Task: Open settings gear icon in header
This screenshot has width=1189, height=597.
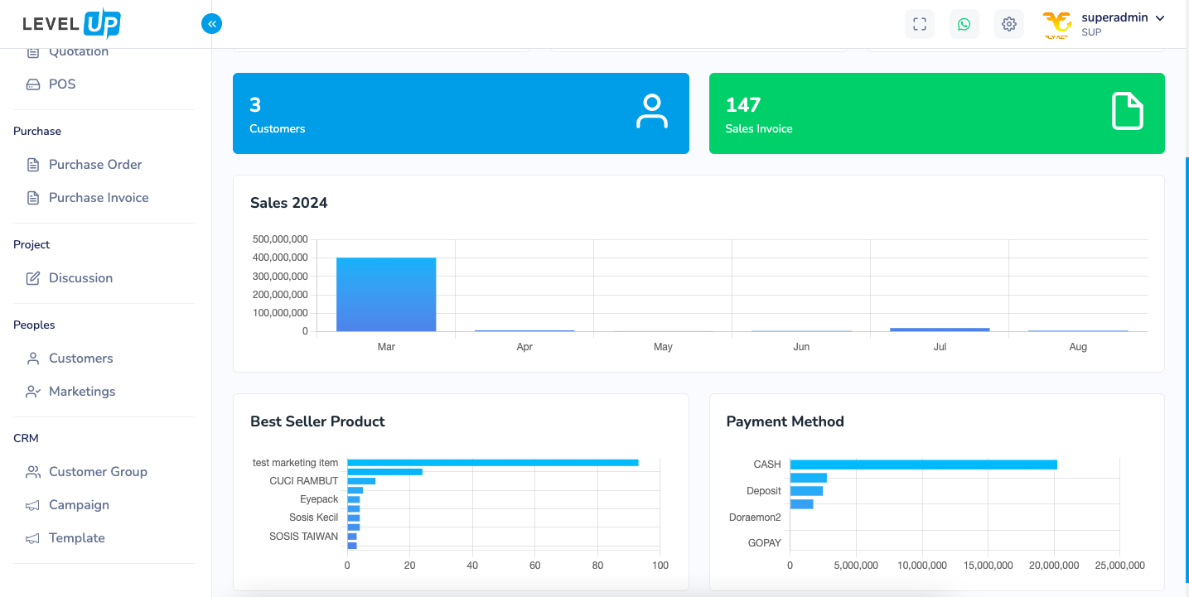Action: [x=1008, y=24]
